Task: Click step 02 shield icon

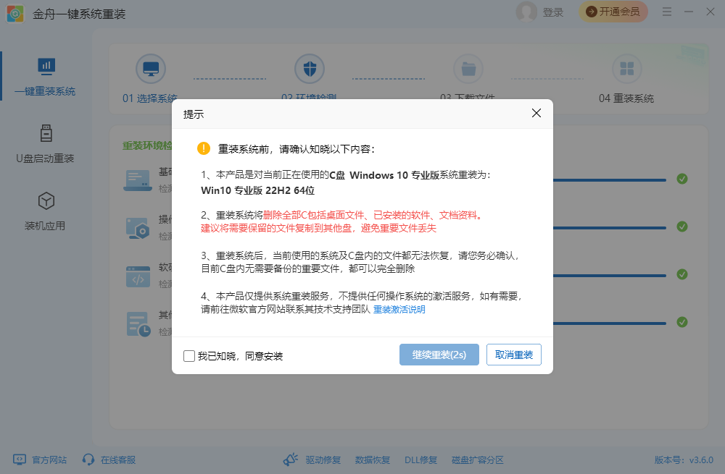Action: [x=310, y=69]
